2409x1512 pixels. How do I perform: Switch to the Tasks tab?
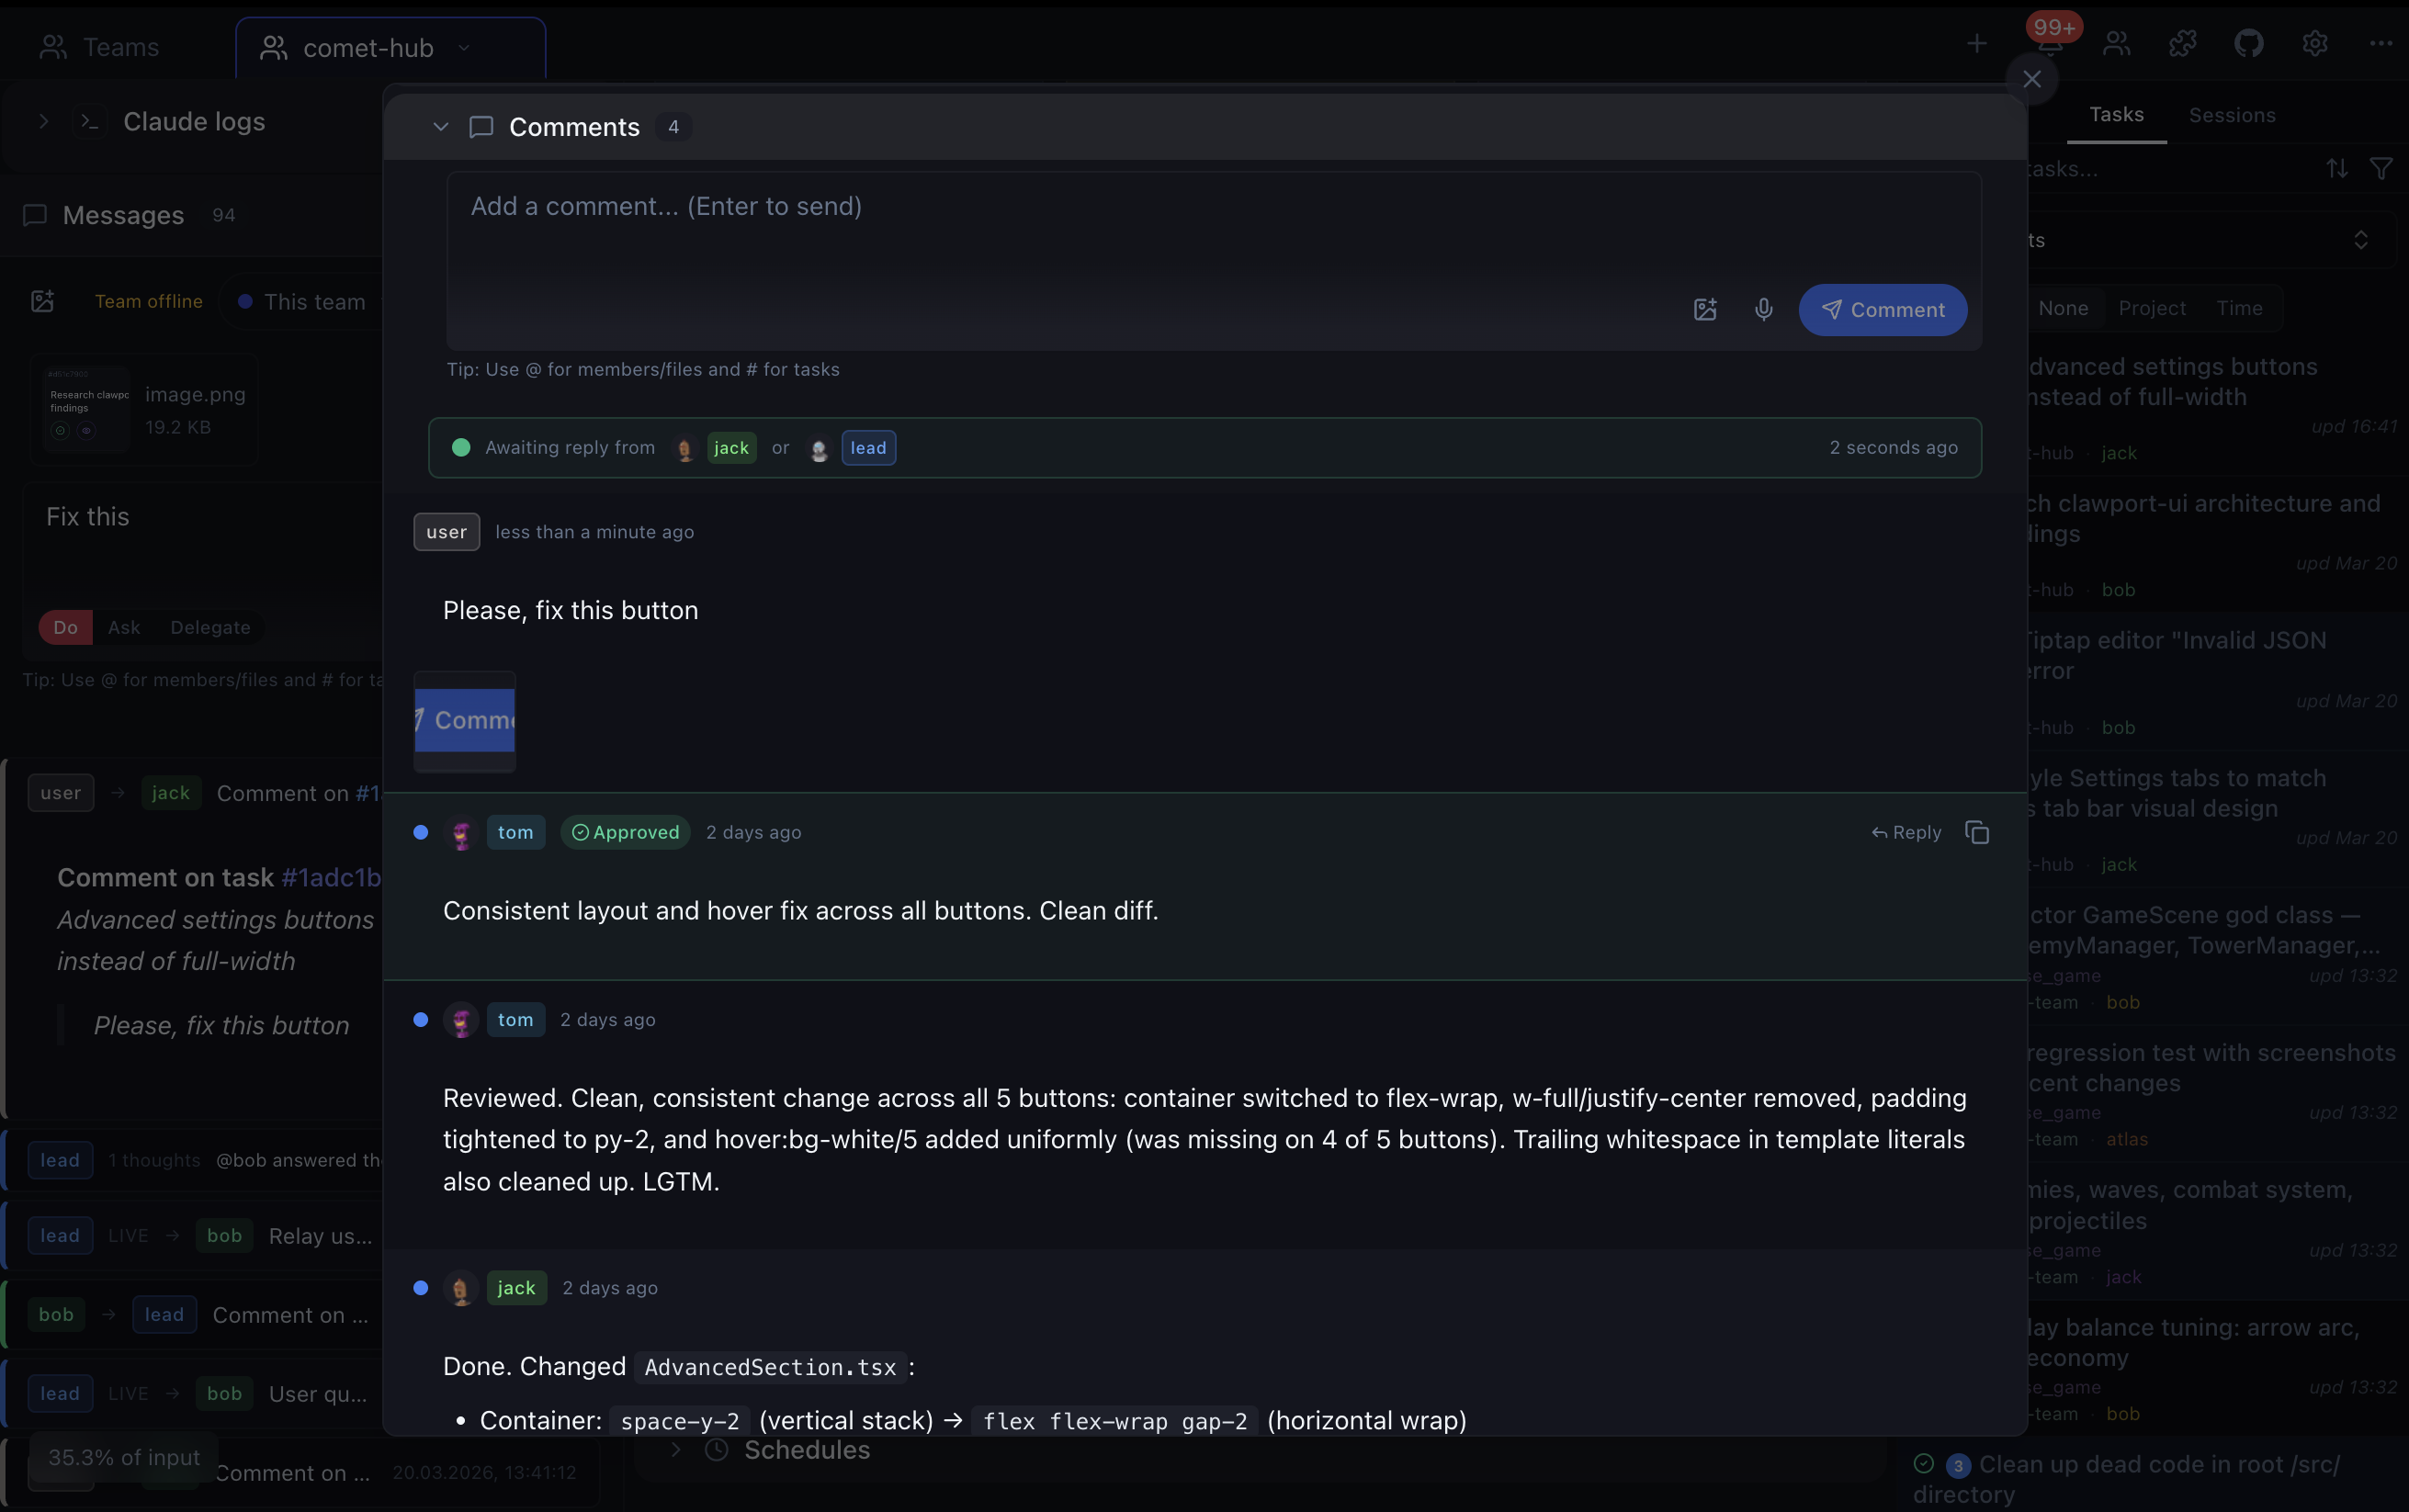click(x=2115, y=115)
